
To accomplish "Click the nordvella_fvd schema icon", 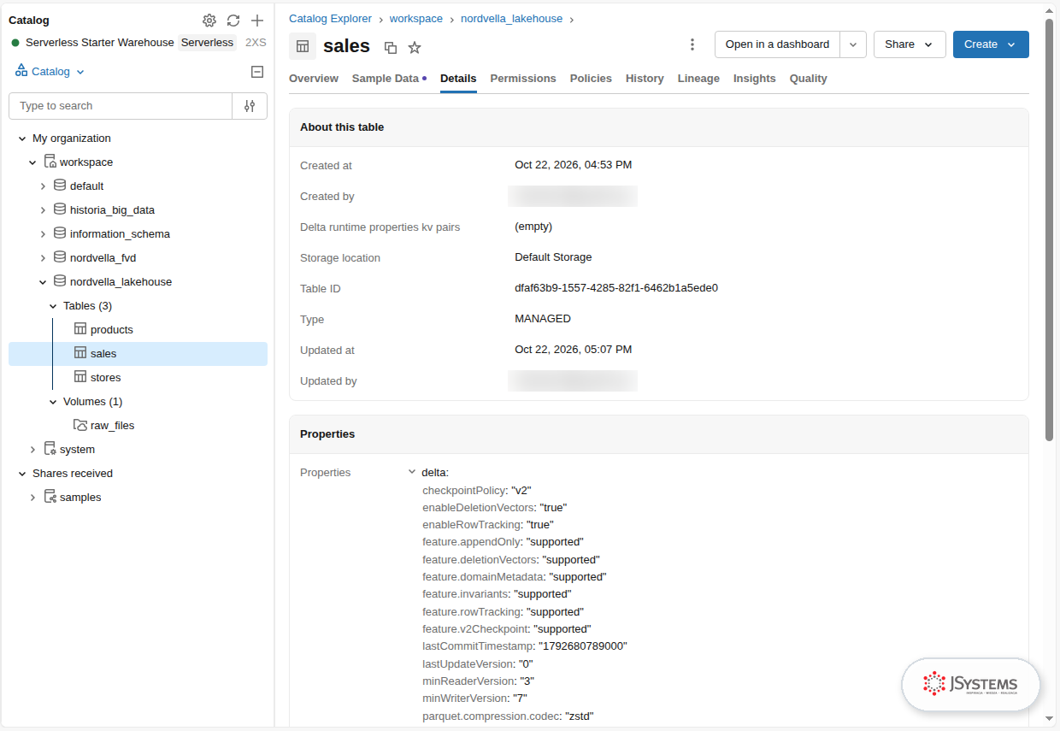I will (x=60, y=257).
